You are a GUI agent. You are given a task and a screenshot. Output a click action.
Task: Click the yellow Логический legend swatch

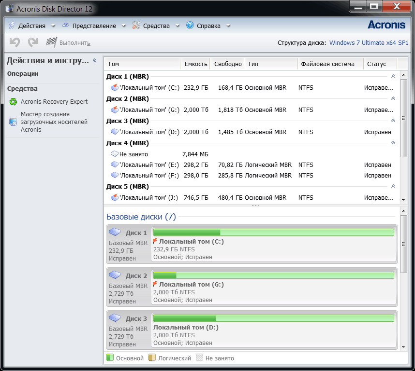[x=152, y=357]
